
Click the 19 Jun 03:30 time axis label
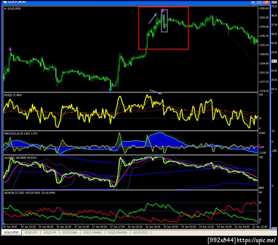tap(189, 227)
